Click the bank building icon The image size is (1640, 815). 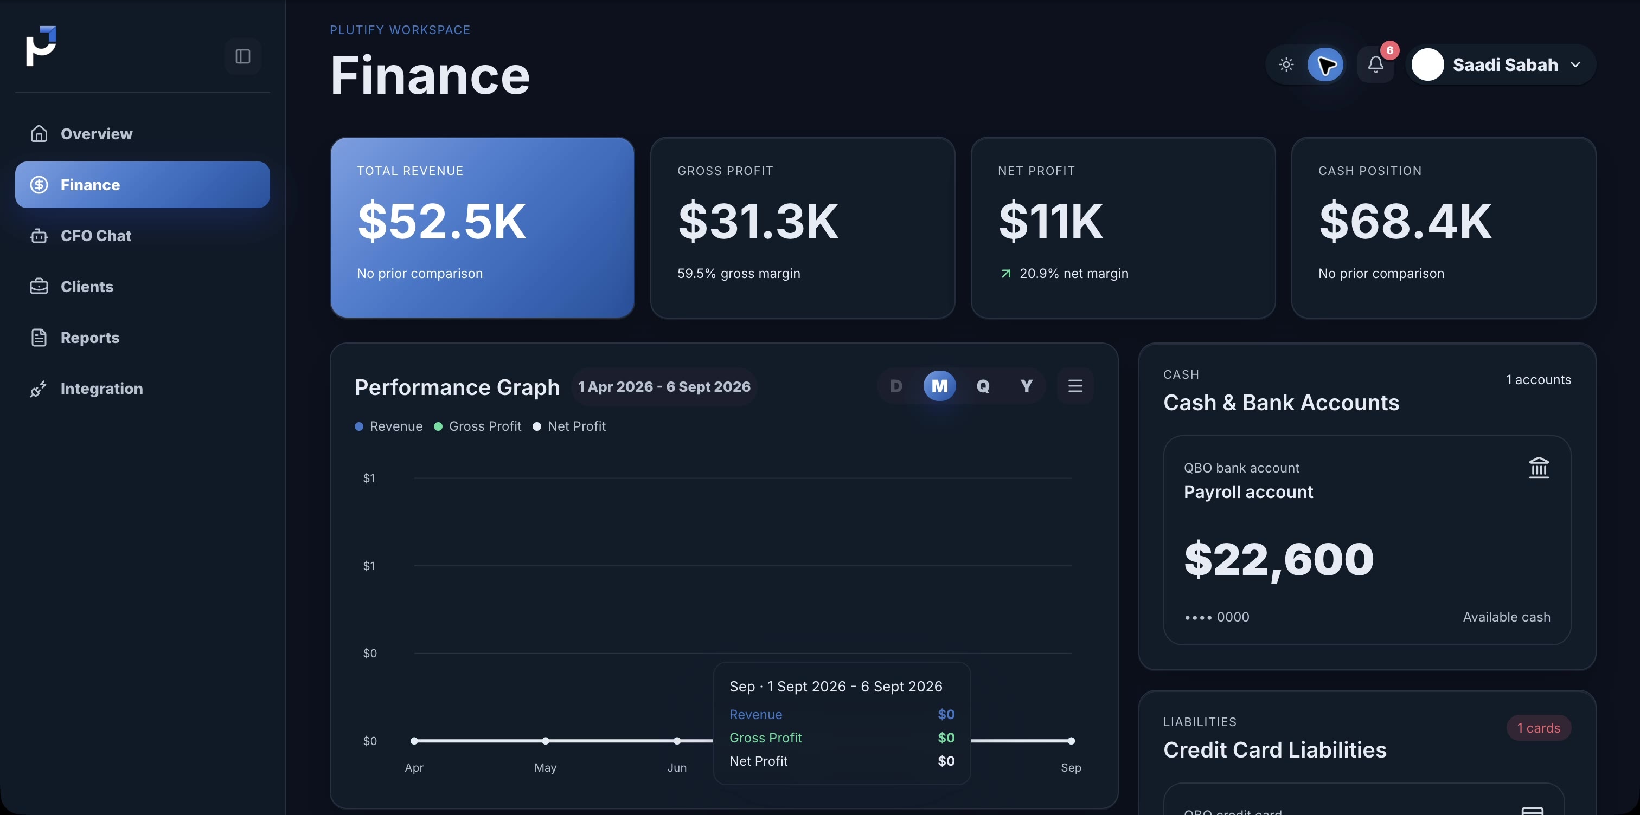(x=1539, y=468)
